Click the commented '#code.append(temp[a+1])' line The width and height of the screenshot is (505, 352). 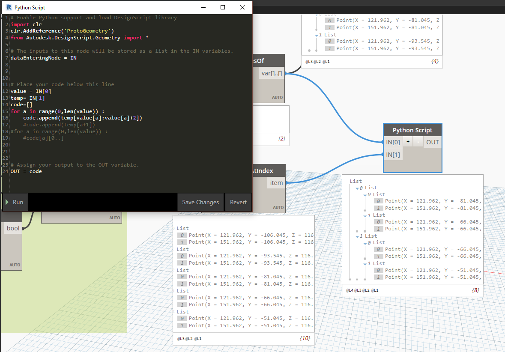(59, 125)
